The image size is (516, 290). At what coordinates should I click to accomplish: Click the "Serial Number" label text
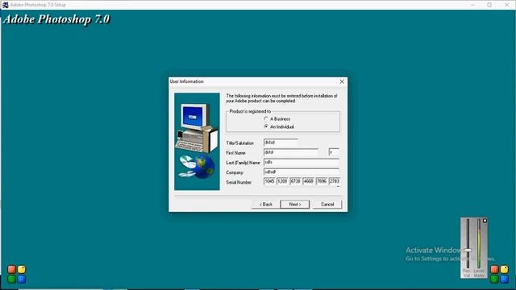[239, 182]
